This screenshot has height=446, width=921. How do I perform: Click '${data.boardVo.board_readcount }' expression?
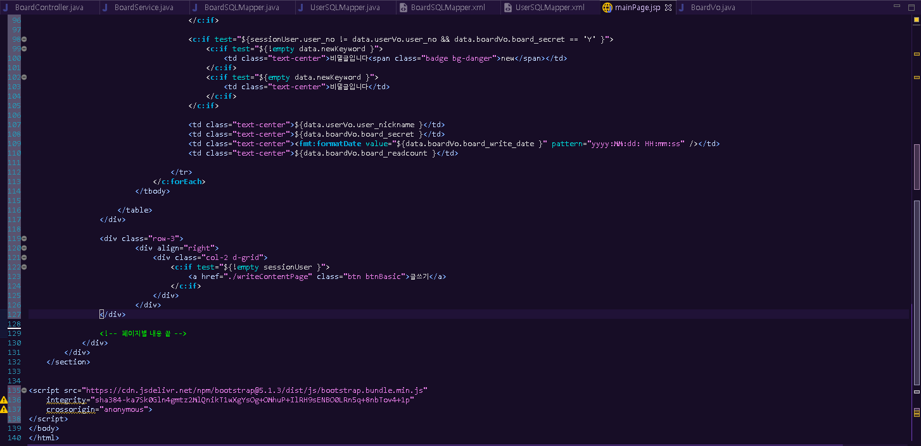pos(365,153)
